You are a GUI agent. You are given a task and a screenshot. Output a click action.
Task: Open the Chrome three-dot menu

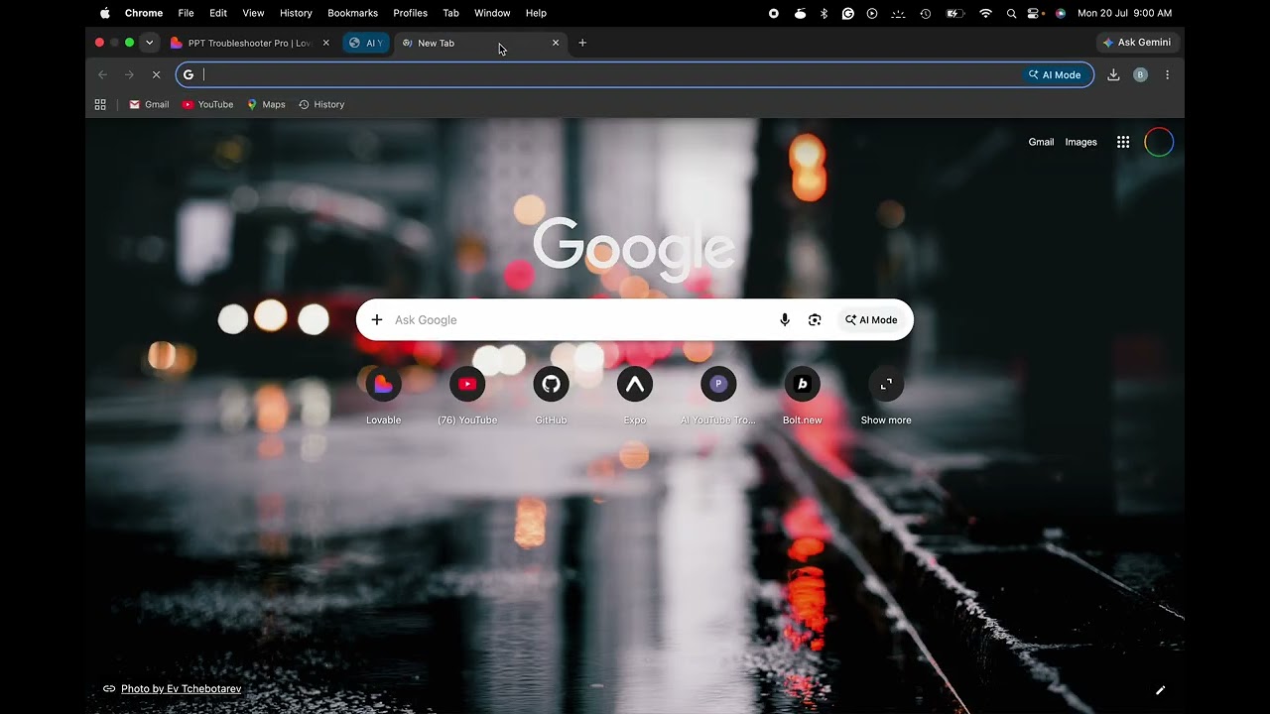pos(1167,74)
